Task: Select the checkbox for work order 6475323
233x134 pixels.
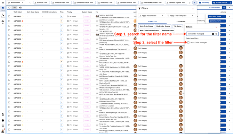Action: coord(9,62)
